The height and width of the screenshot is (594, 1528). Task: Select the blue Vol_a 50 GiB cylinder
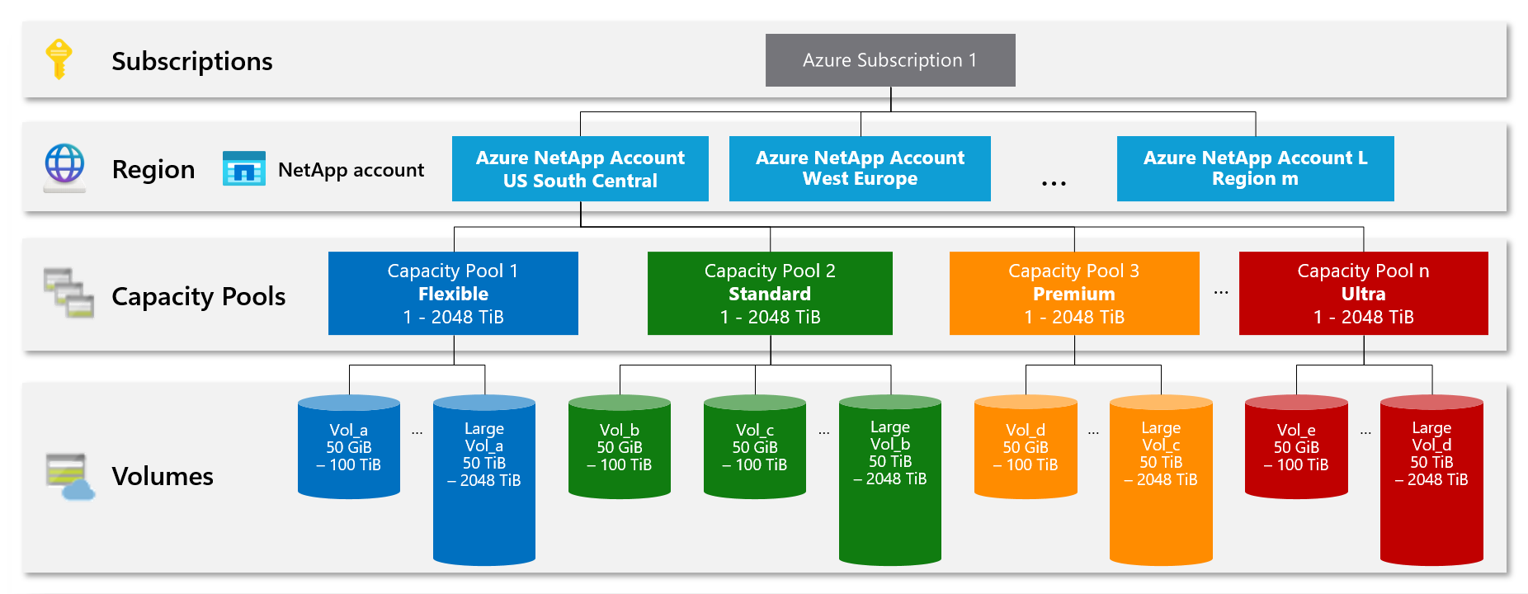click(349, 447)
